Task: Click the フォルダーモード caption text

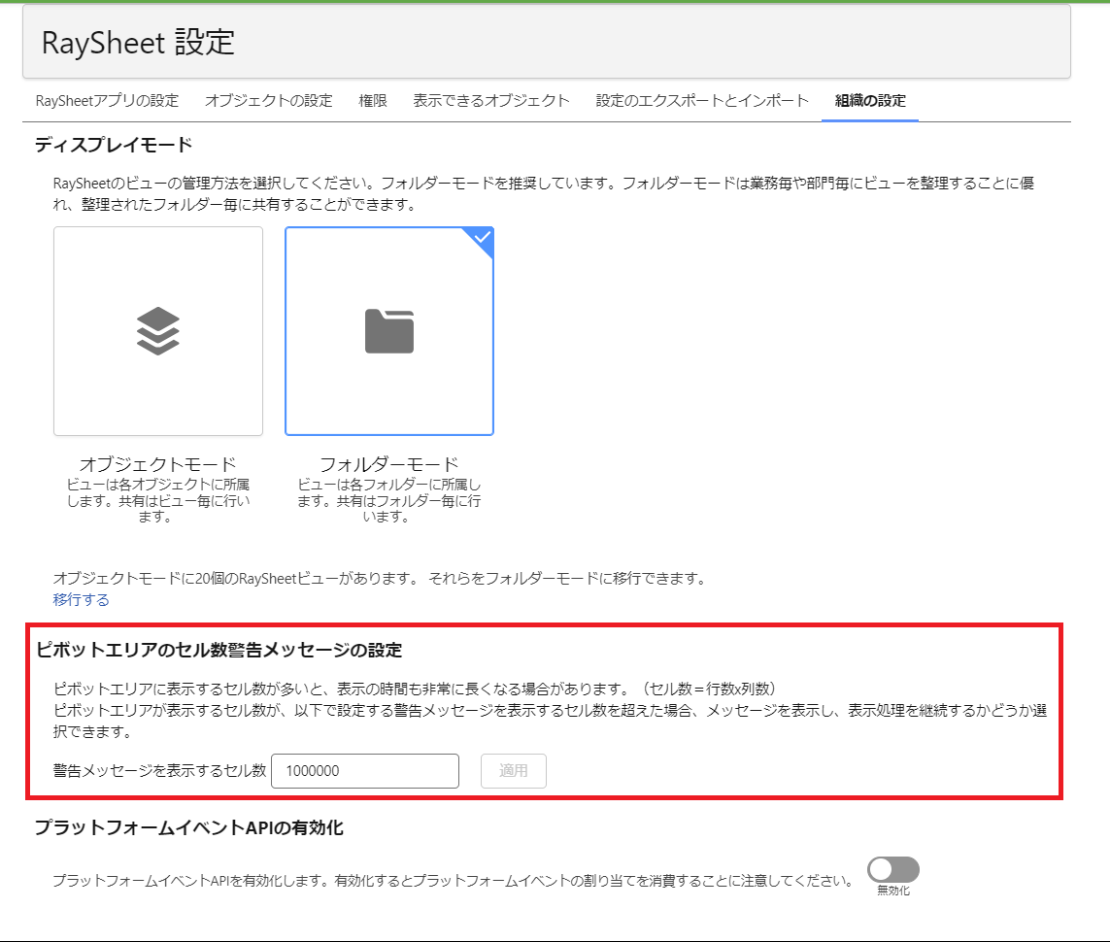Action: [389, 464]
